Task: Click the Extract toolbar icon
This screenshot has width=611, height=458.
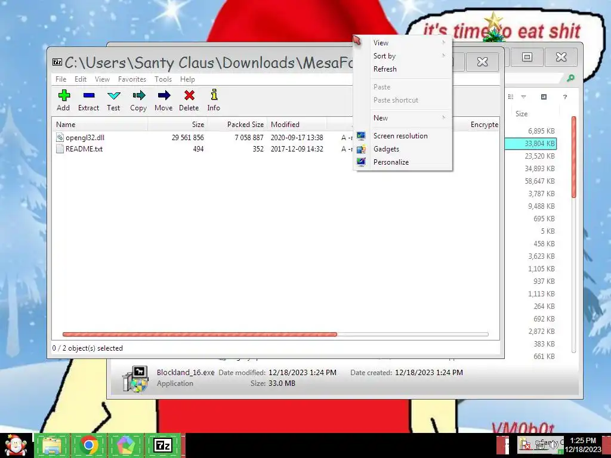Action: (x=89, y=95)
